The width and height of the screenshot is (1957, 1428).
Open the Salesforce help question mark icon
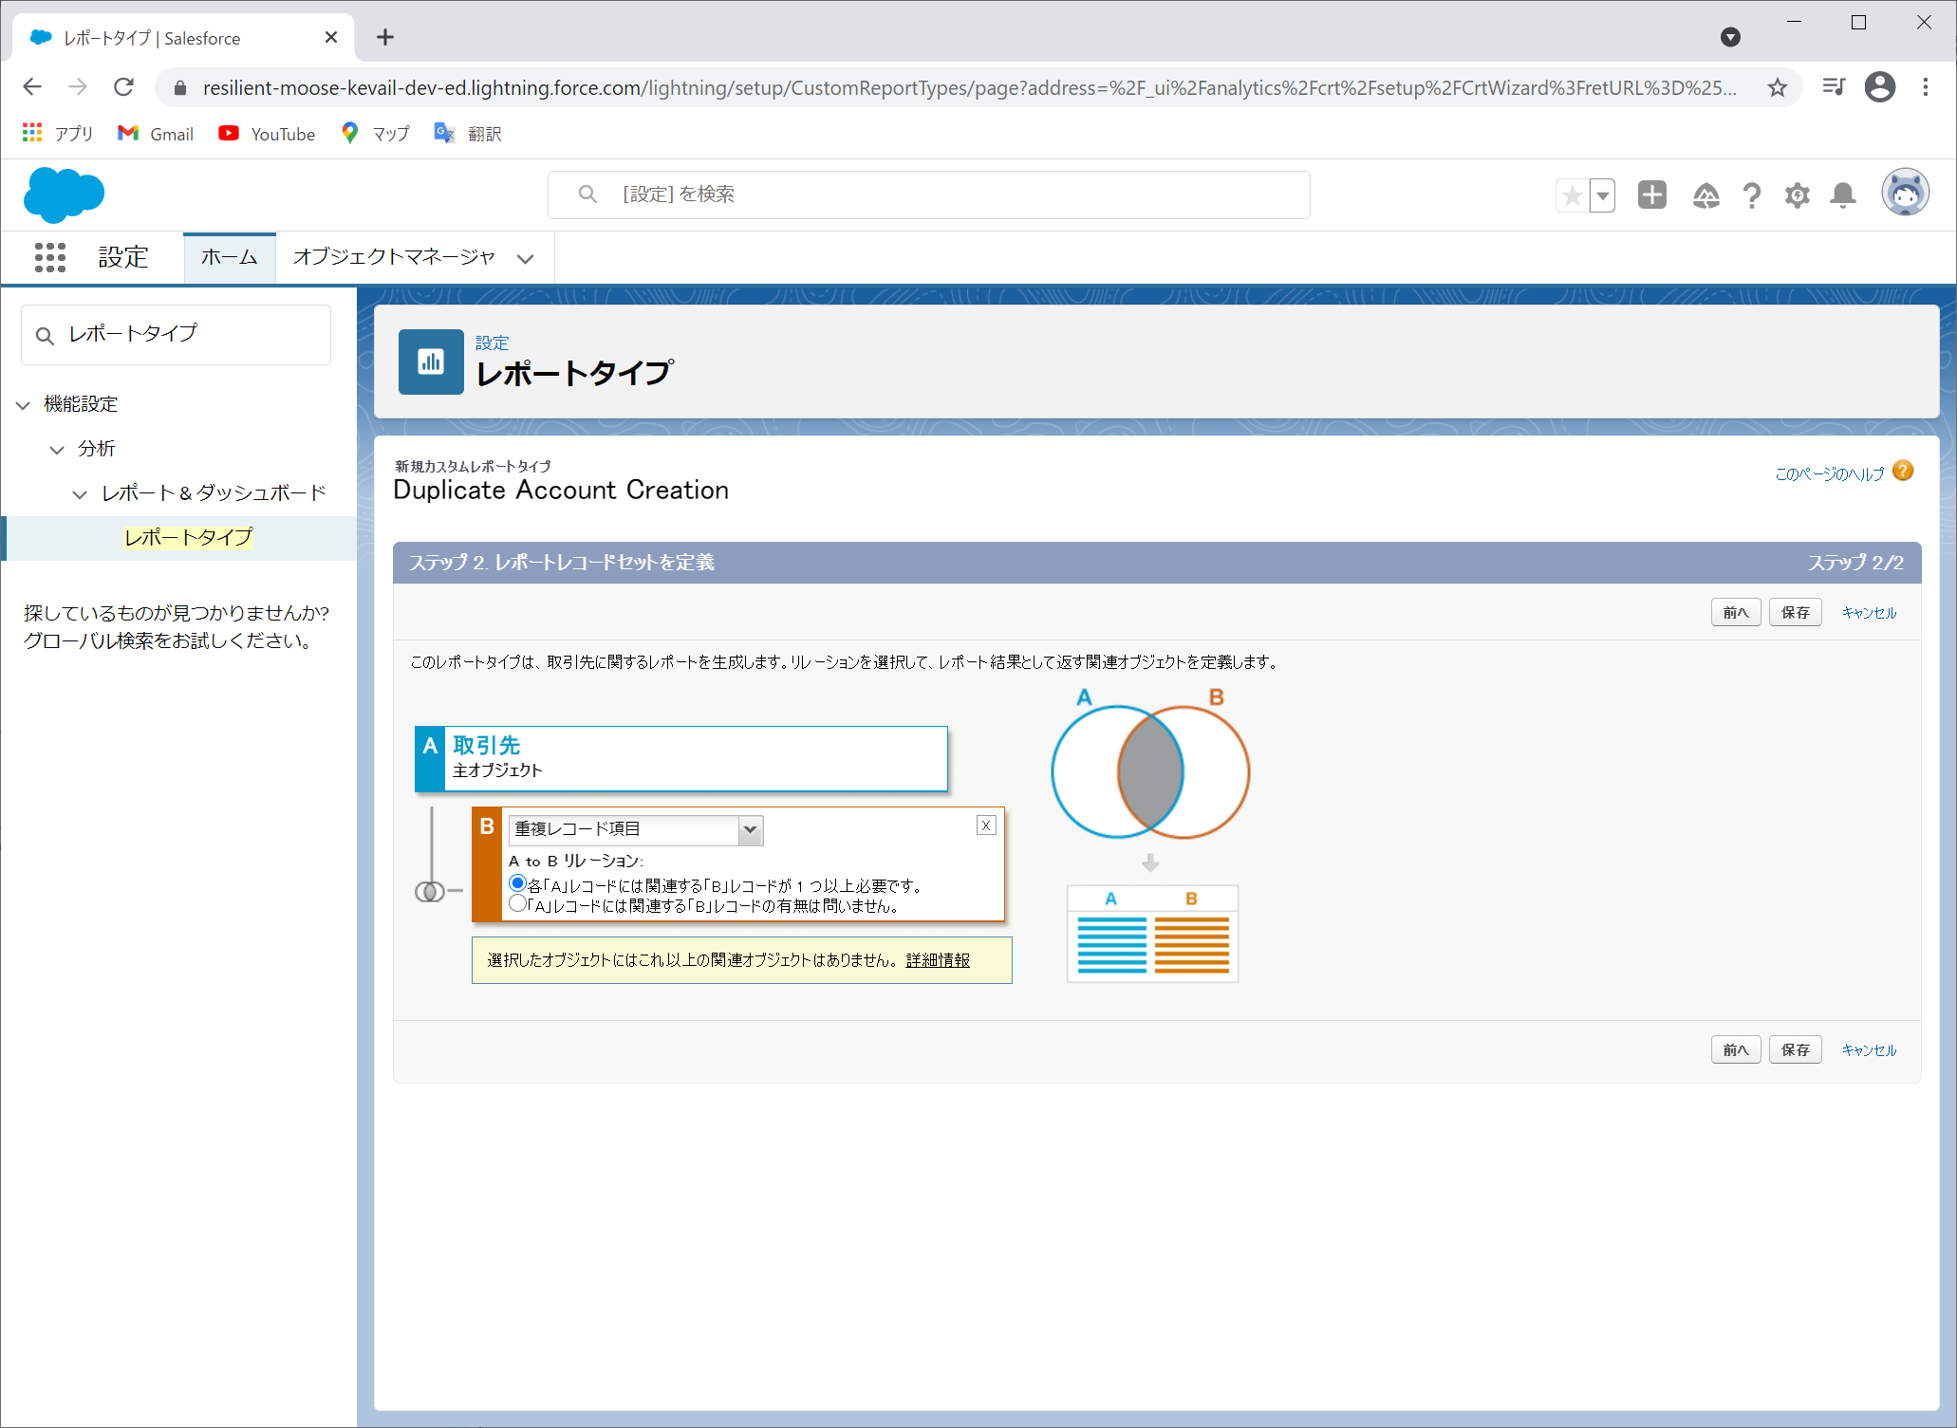(x=1751, y=195)
